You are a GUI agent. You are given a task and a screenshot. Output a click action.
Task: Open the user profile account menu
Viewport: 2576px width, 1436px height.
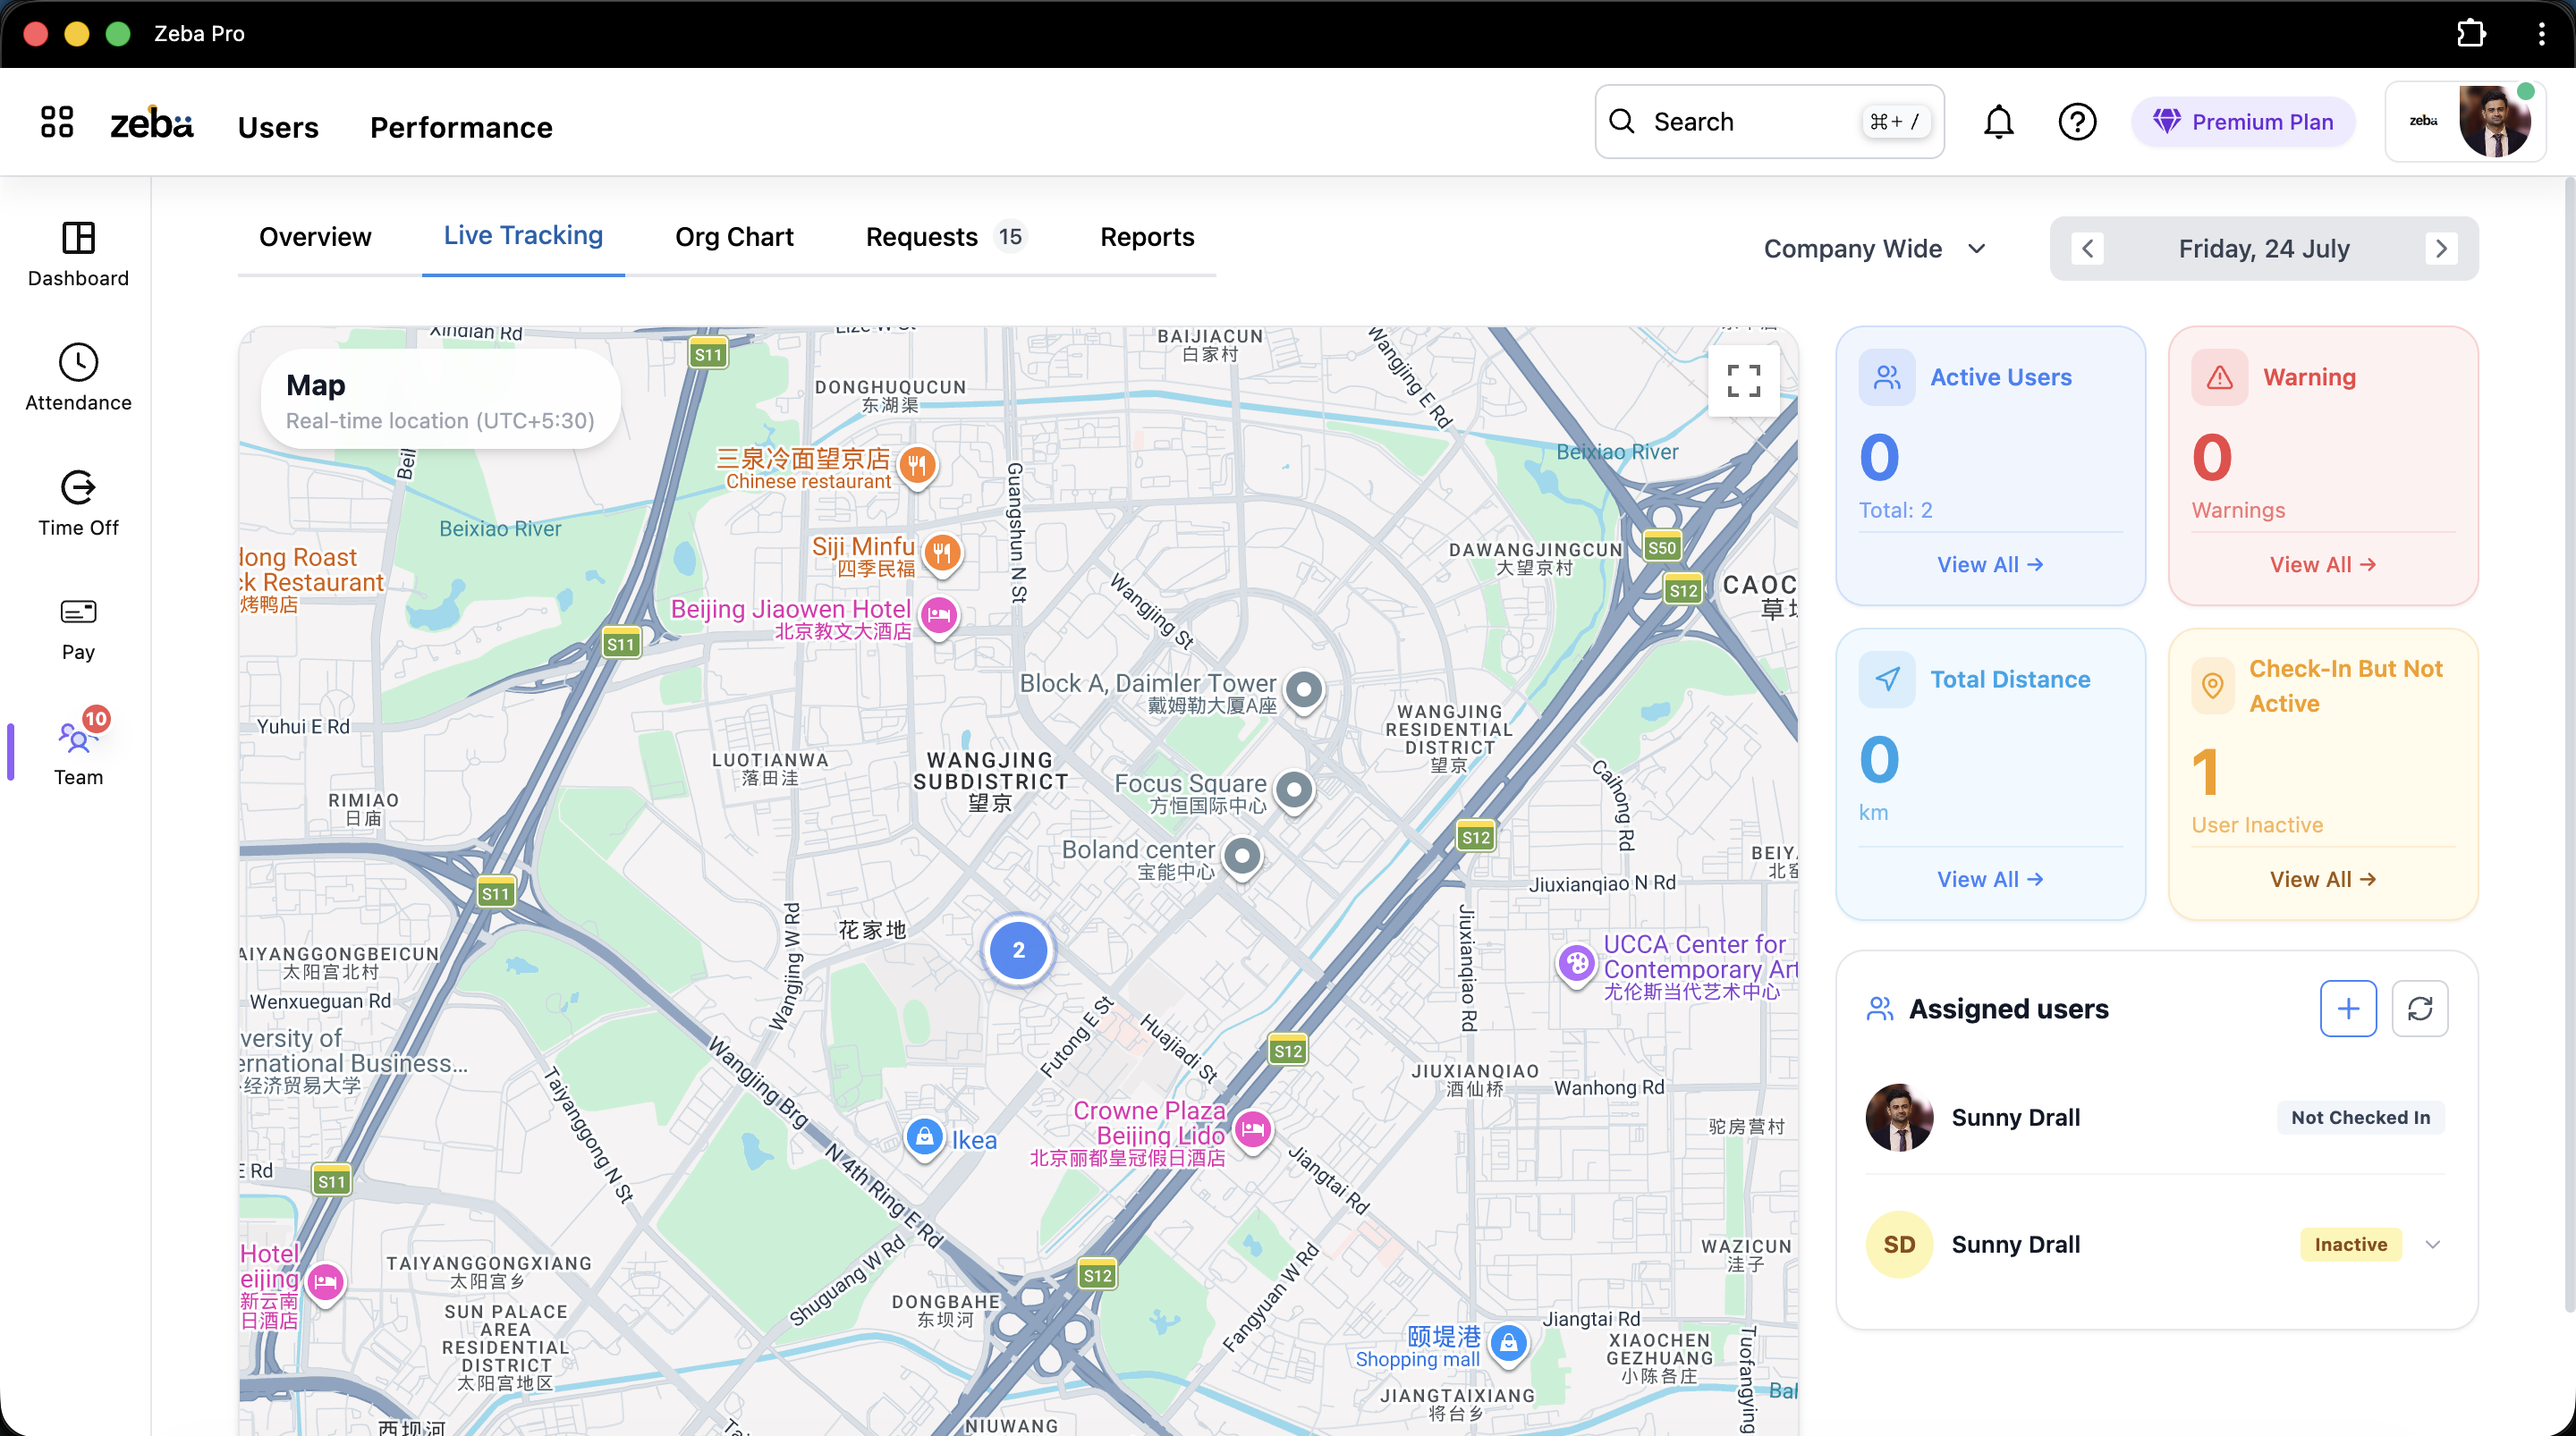point(2465,122)
